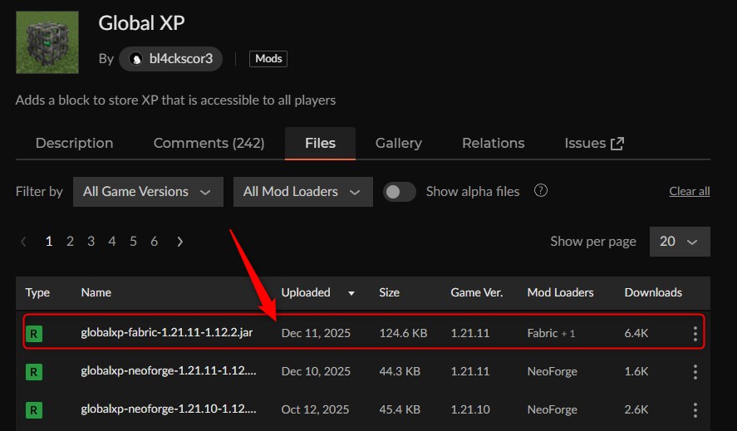The height and width of the screenshot is (431, 737).
Task: Go to the next page arrow
Action: [179, 242]
